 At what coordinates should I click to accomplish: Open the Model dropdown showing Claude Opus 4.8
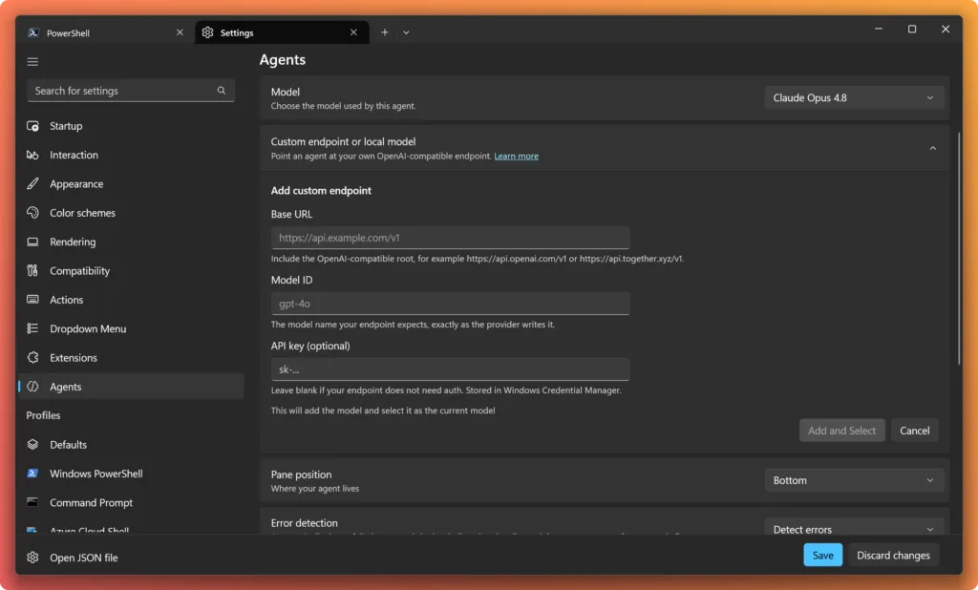tap(854, 98)
